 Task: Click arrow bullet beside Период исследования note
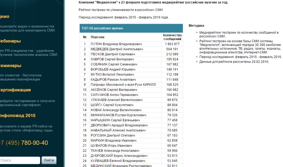[197, 57]
